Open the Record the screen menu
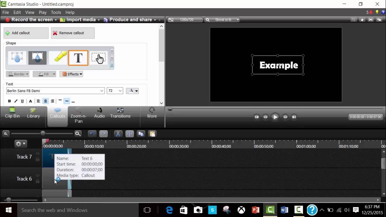 tap(31, 20)
